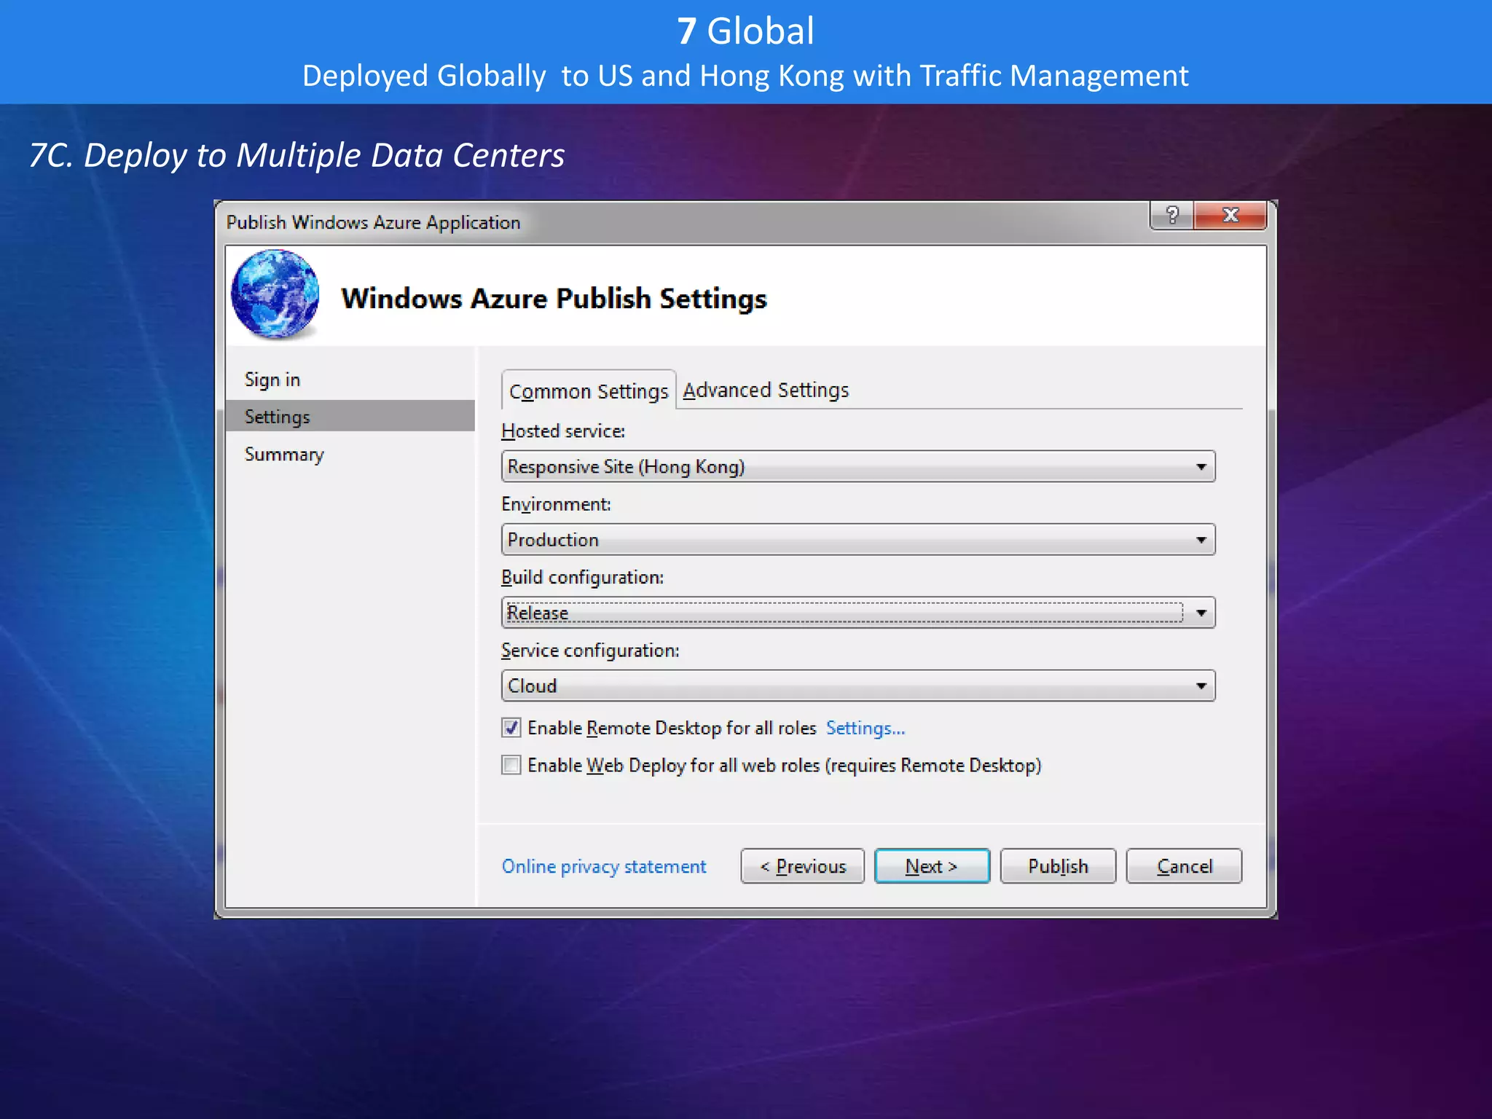This screenshot has height=1119, width=1492.
Task: Select the Common Settings tab
Action: tap(588, 391)
